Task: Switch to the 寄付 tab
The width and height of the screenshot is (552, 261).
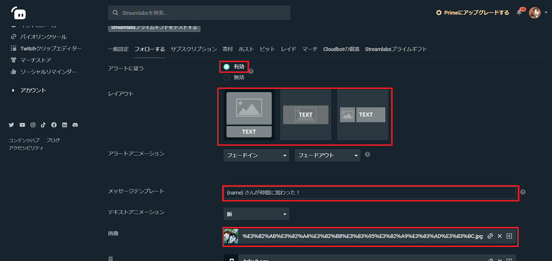Action: (228, 49)
